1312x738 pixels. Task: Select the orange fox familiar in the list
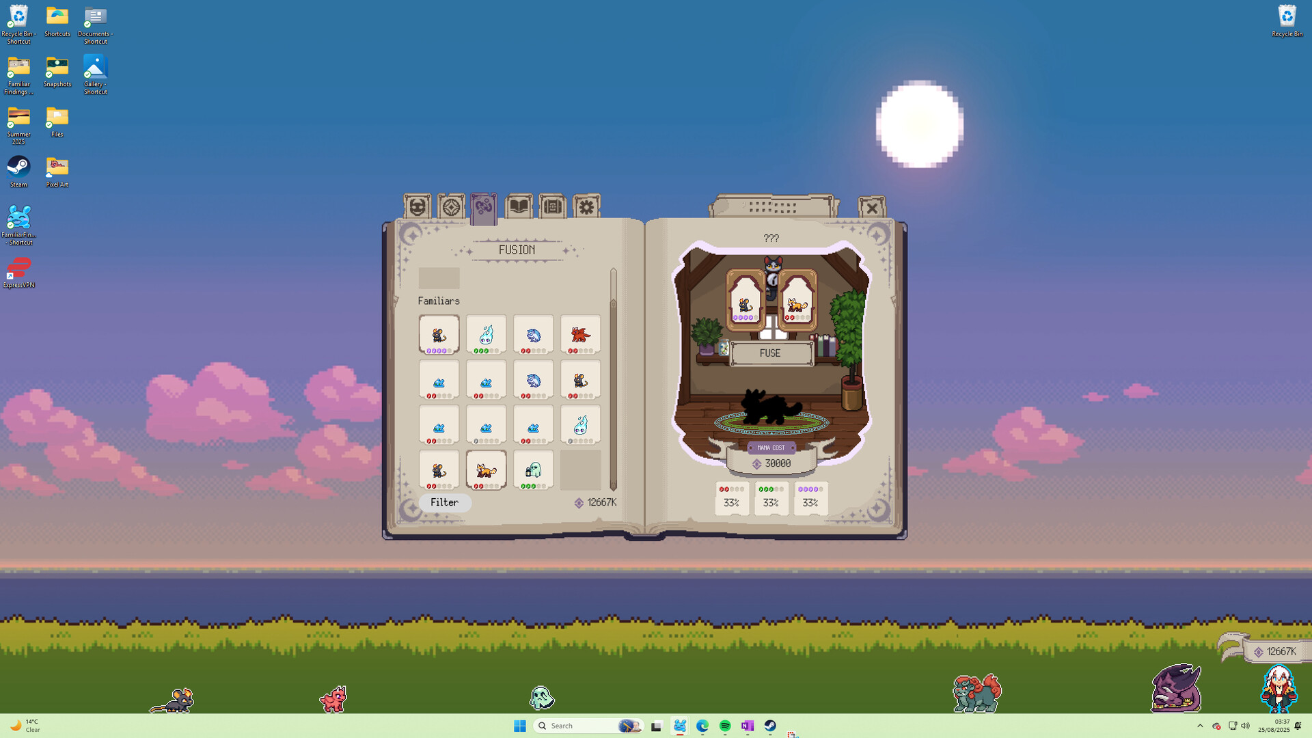[x=486, y=470]
